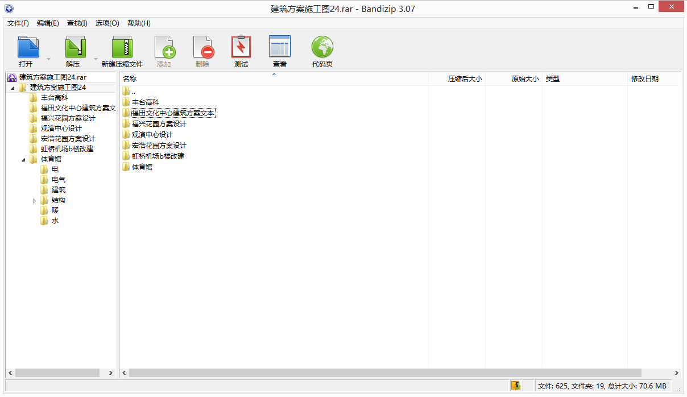
Task: Select 虹桥机场b楼改建 in the tree
Action: [x=67, y=149]
